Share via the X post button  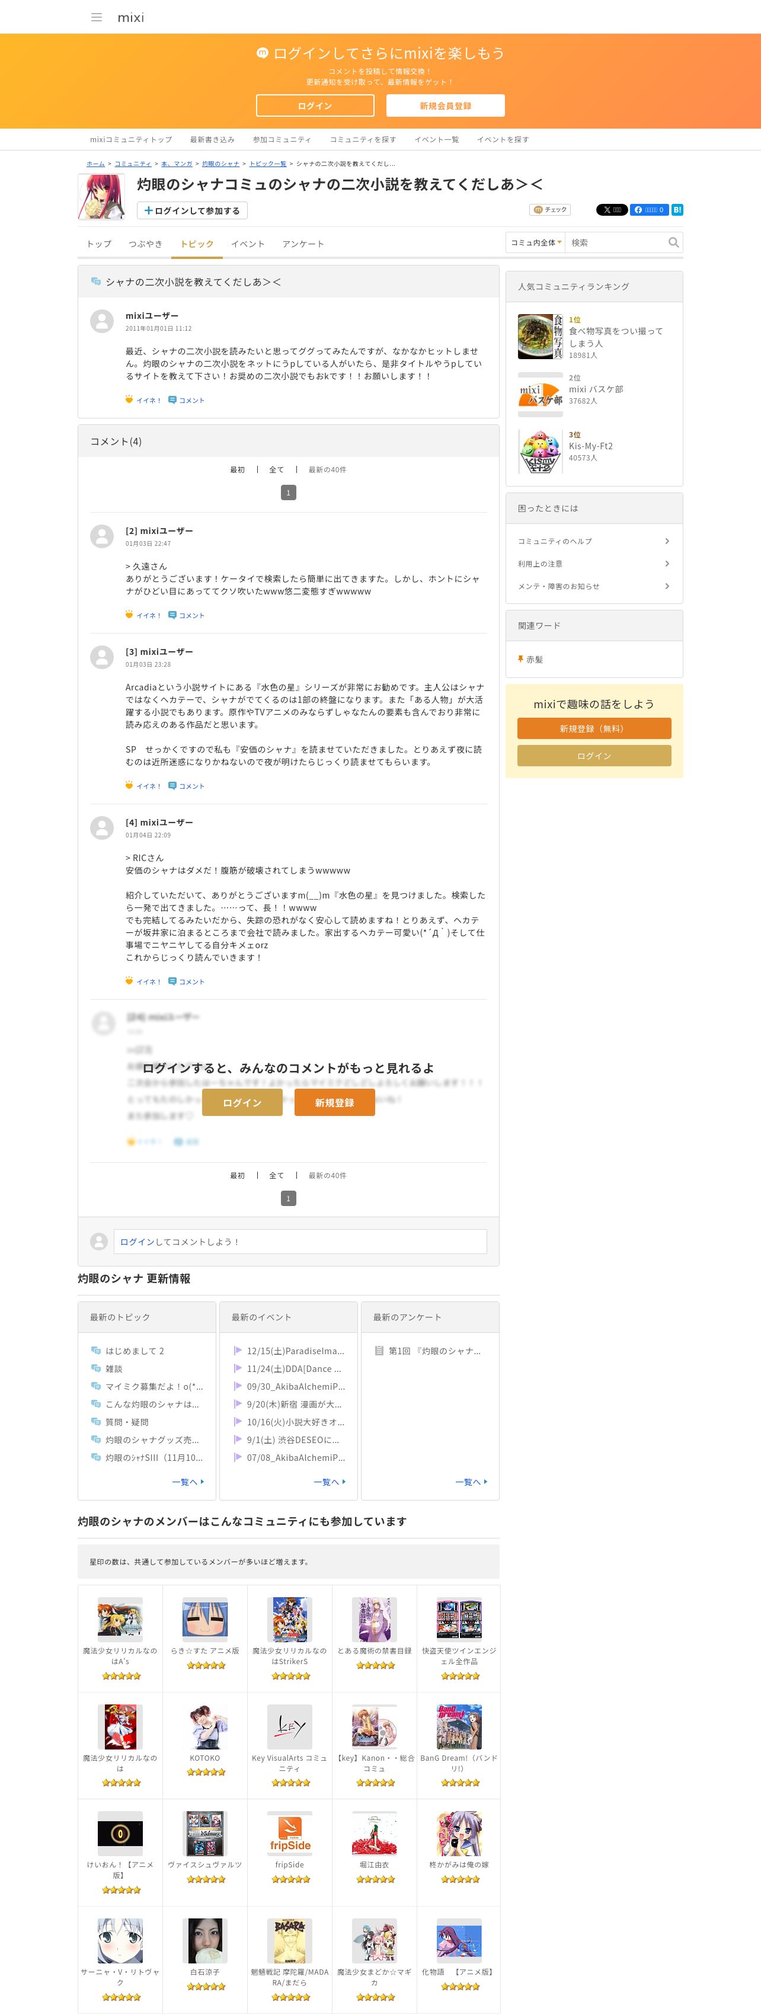point(612,210)
